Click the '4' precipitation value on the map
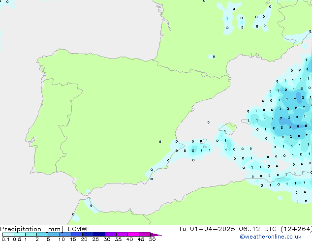Viewport: 312px width, 241px height. click(x=295, y=98)
